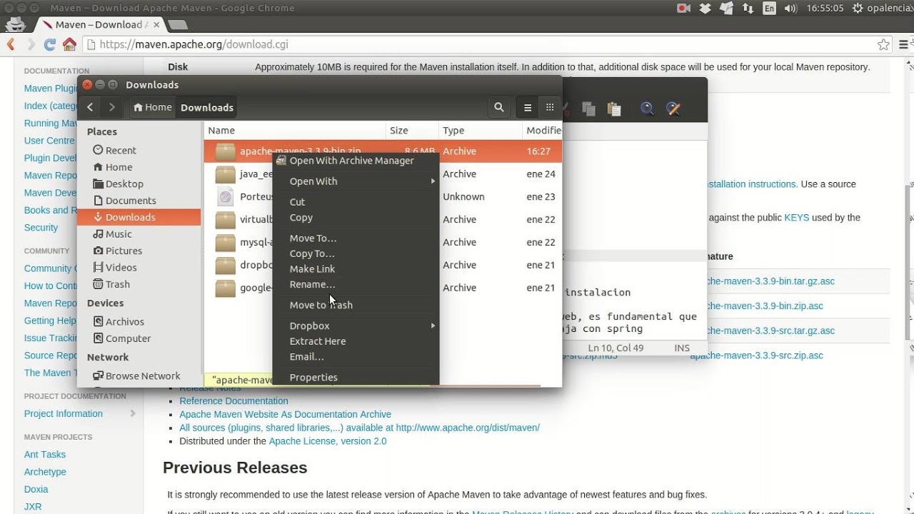Choose Email… from the context menu
Screen dimensions: 914x514
click(356, 356)
